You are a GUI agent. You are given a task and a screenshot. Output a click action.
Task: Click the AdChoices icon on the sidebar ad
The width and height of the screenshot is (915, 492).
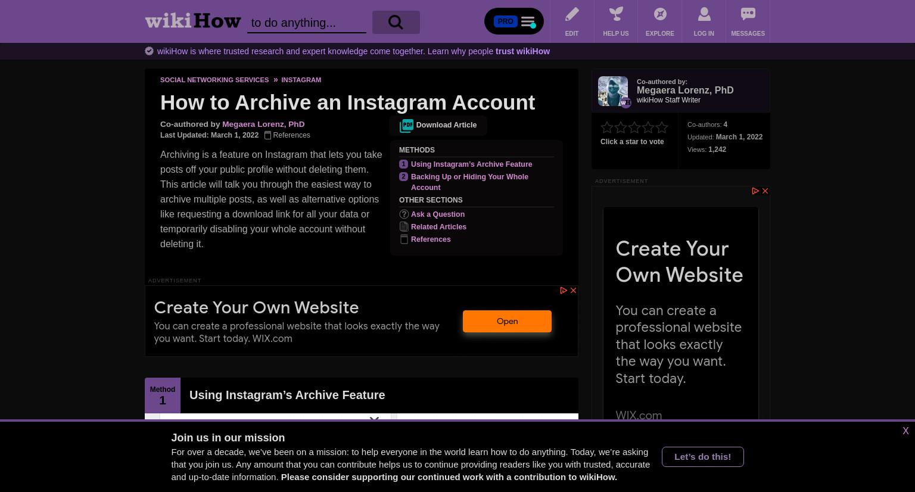(x=755, y=191)
